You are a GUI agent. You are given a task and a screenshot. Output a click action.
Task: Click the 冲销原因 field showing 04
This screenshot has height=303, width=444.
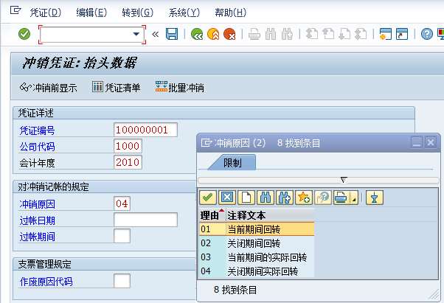[122, 203]
